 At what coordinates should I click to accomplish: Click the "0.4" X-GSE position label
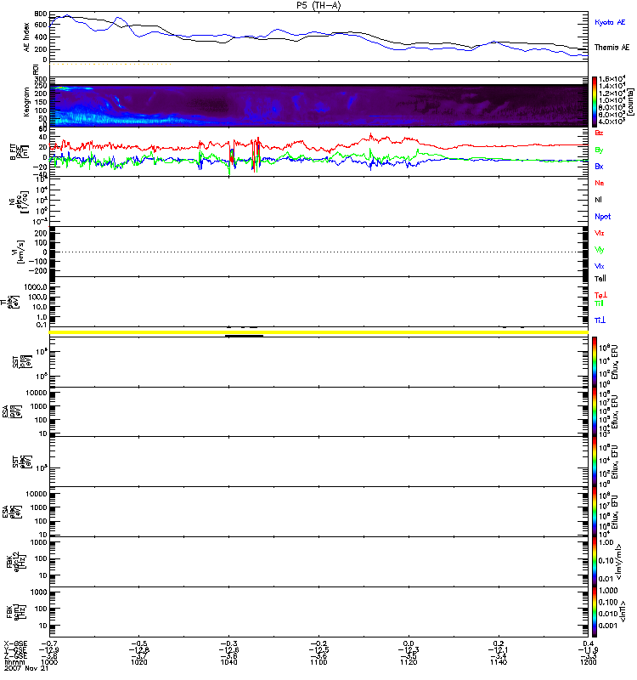pos(588,643)
